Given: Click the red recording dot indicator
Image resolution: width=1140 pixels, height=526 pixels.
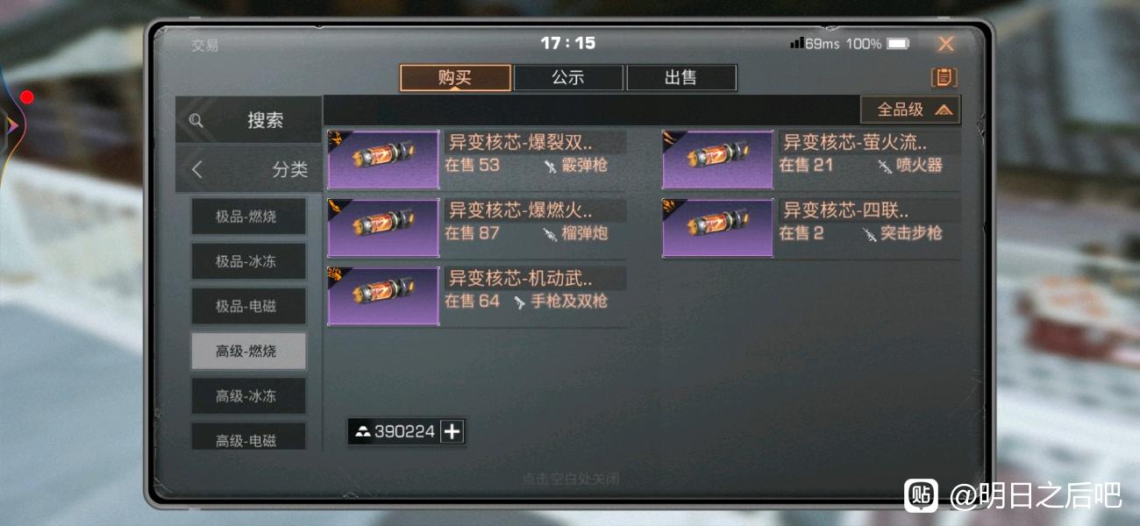Looking at the screenshot, I should tap(27, 97).
